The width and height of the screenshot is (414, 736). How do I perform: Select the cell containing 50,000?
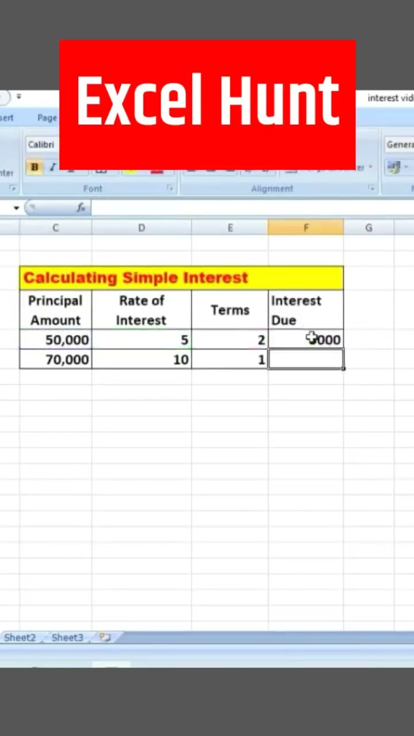coord(56,340)
